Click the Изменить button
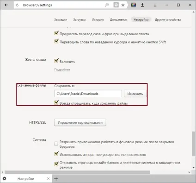This screenshot has width=196, height=183. point(135,94)
